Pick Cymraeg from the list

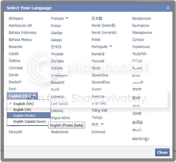pos(16,68)
